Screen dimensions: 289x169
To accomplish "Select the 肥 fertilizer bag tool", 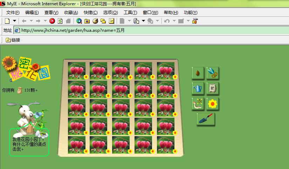I will [x=213, y=88].
